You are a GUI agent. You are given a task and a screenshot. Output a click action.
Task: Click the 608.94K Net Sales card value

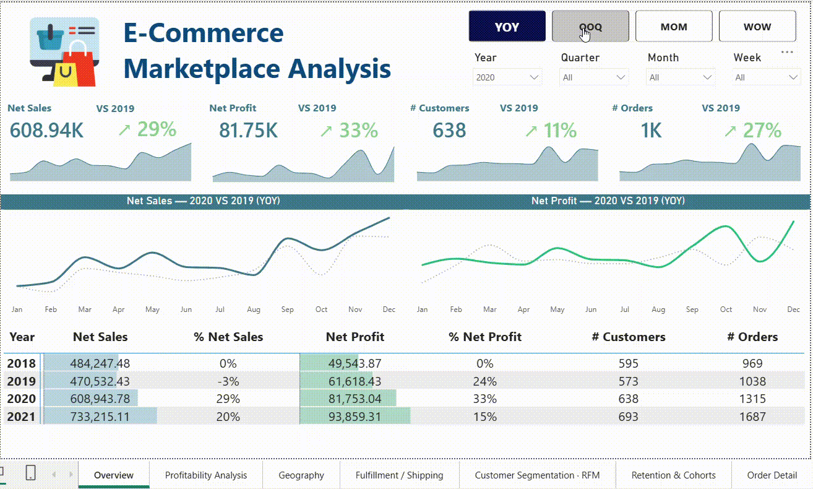pos(46,131)
